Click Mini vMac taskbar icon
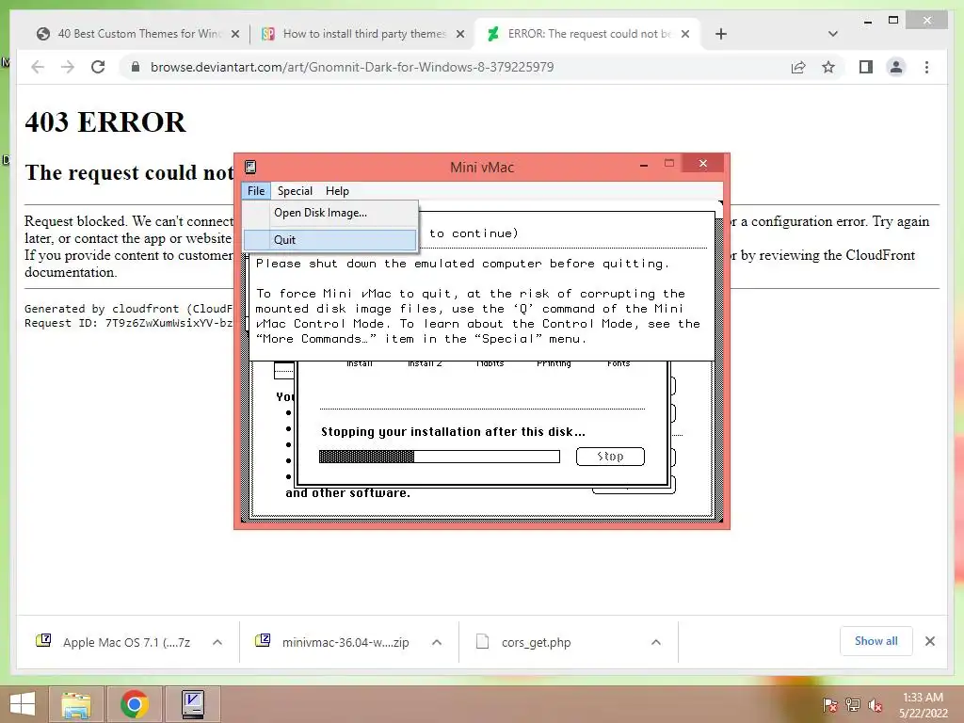Image resolution: width=964 pixels, height=723 pixels. point(193,704)
